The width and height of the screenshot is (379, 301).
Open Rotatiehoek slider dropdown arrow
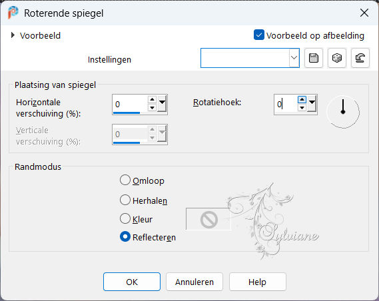pyautogui.click(x=312, y=104)
